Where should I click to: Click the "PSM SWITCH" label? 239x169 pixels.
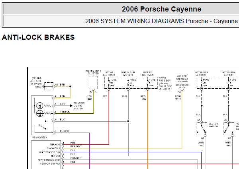pos(40,138)
